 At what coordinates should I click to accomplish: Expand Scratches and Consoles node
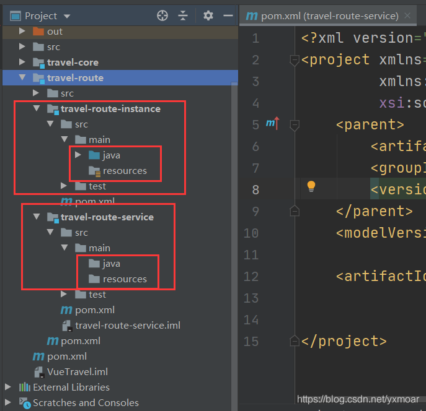pos(8,402)
